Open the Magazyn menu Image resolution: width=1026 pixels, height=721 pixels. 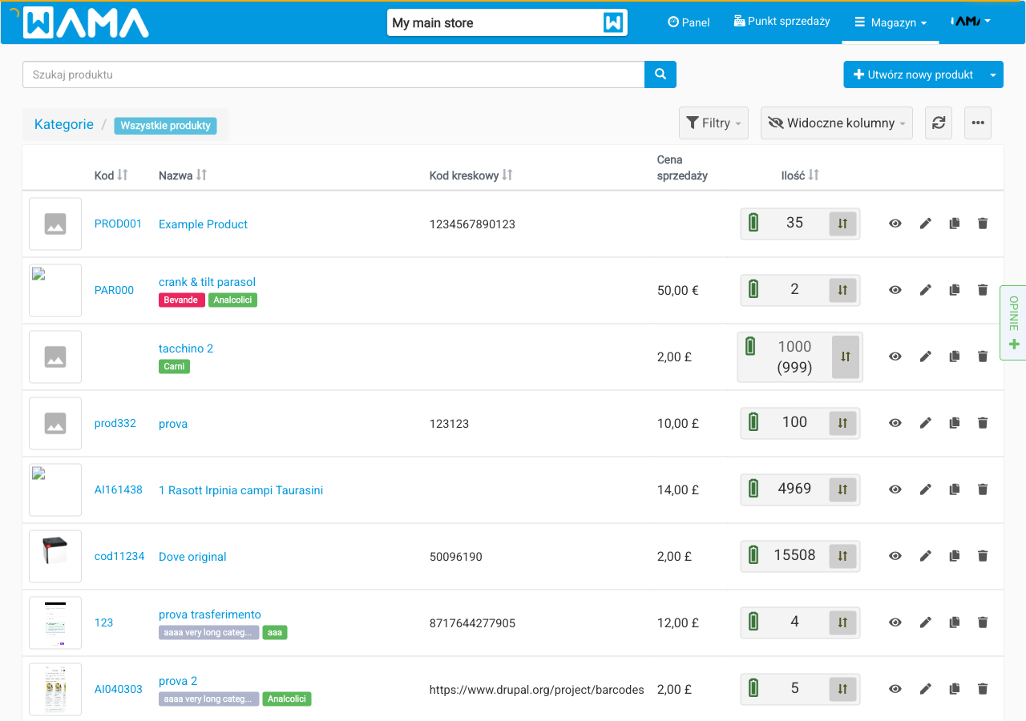point(891,22)
